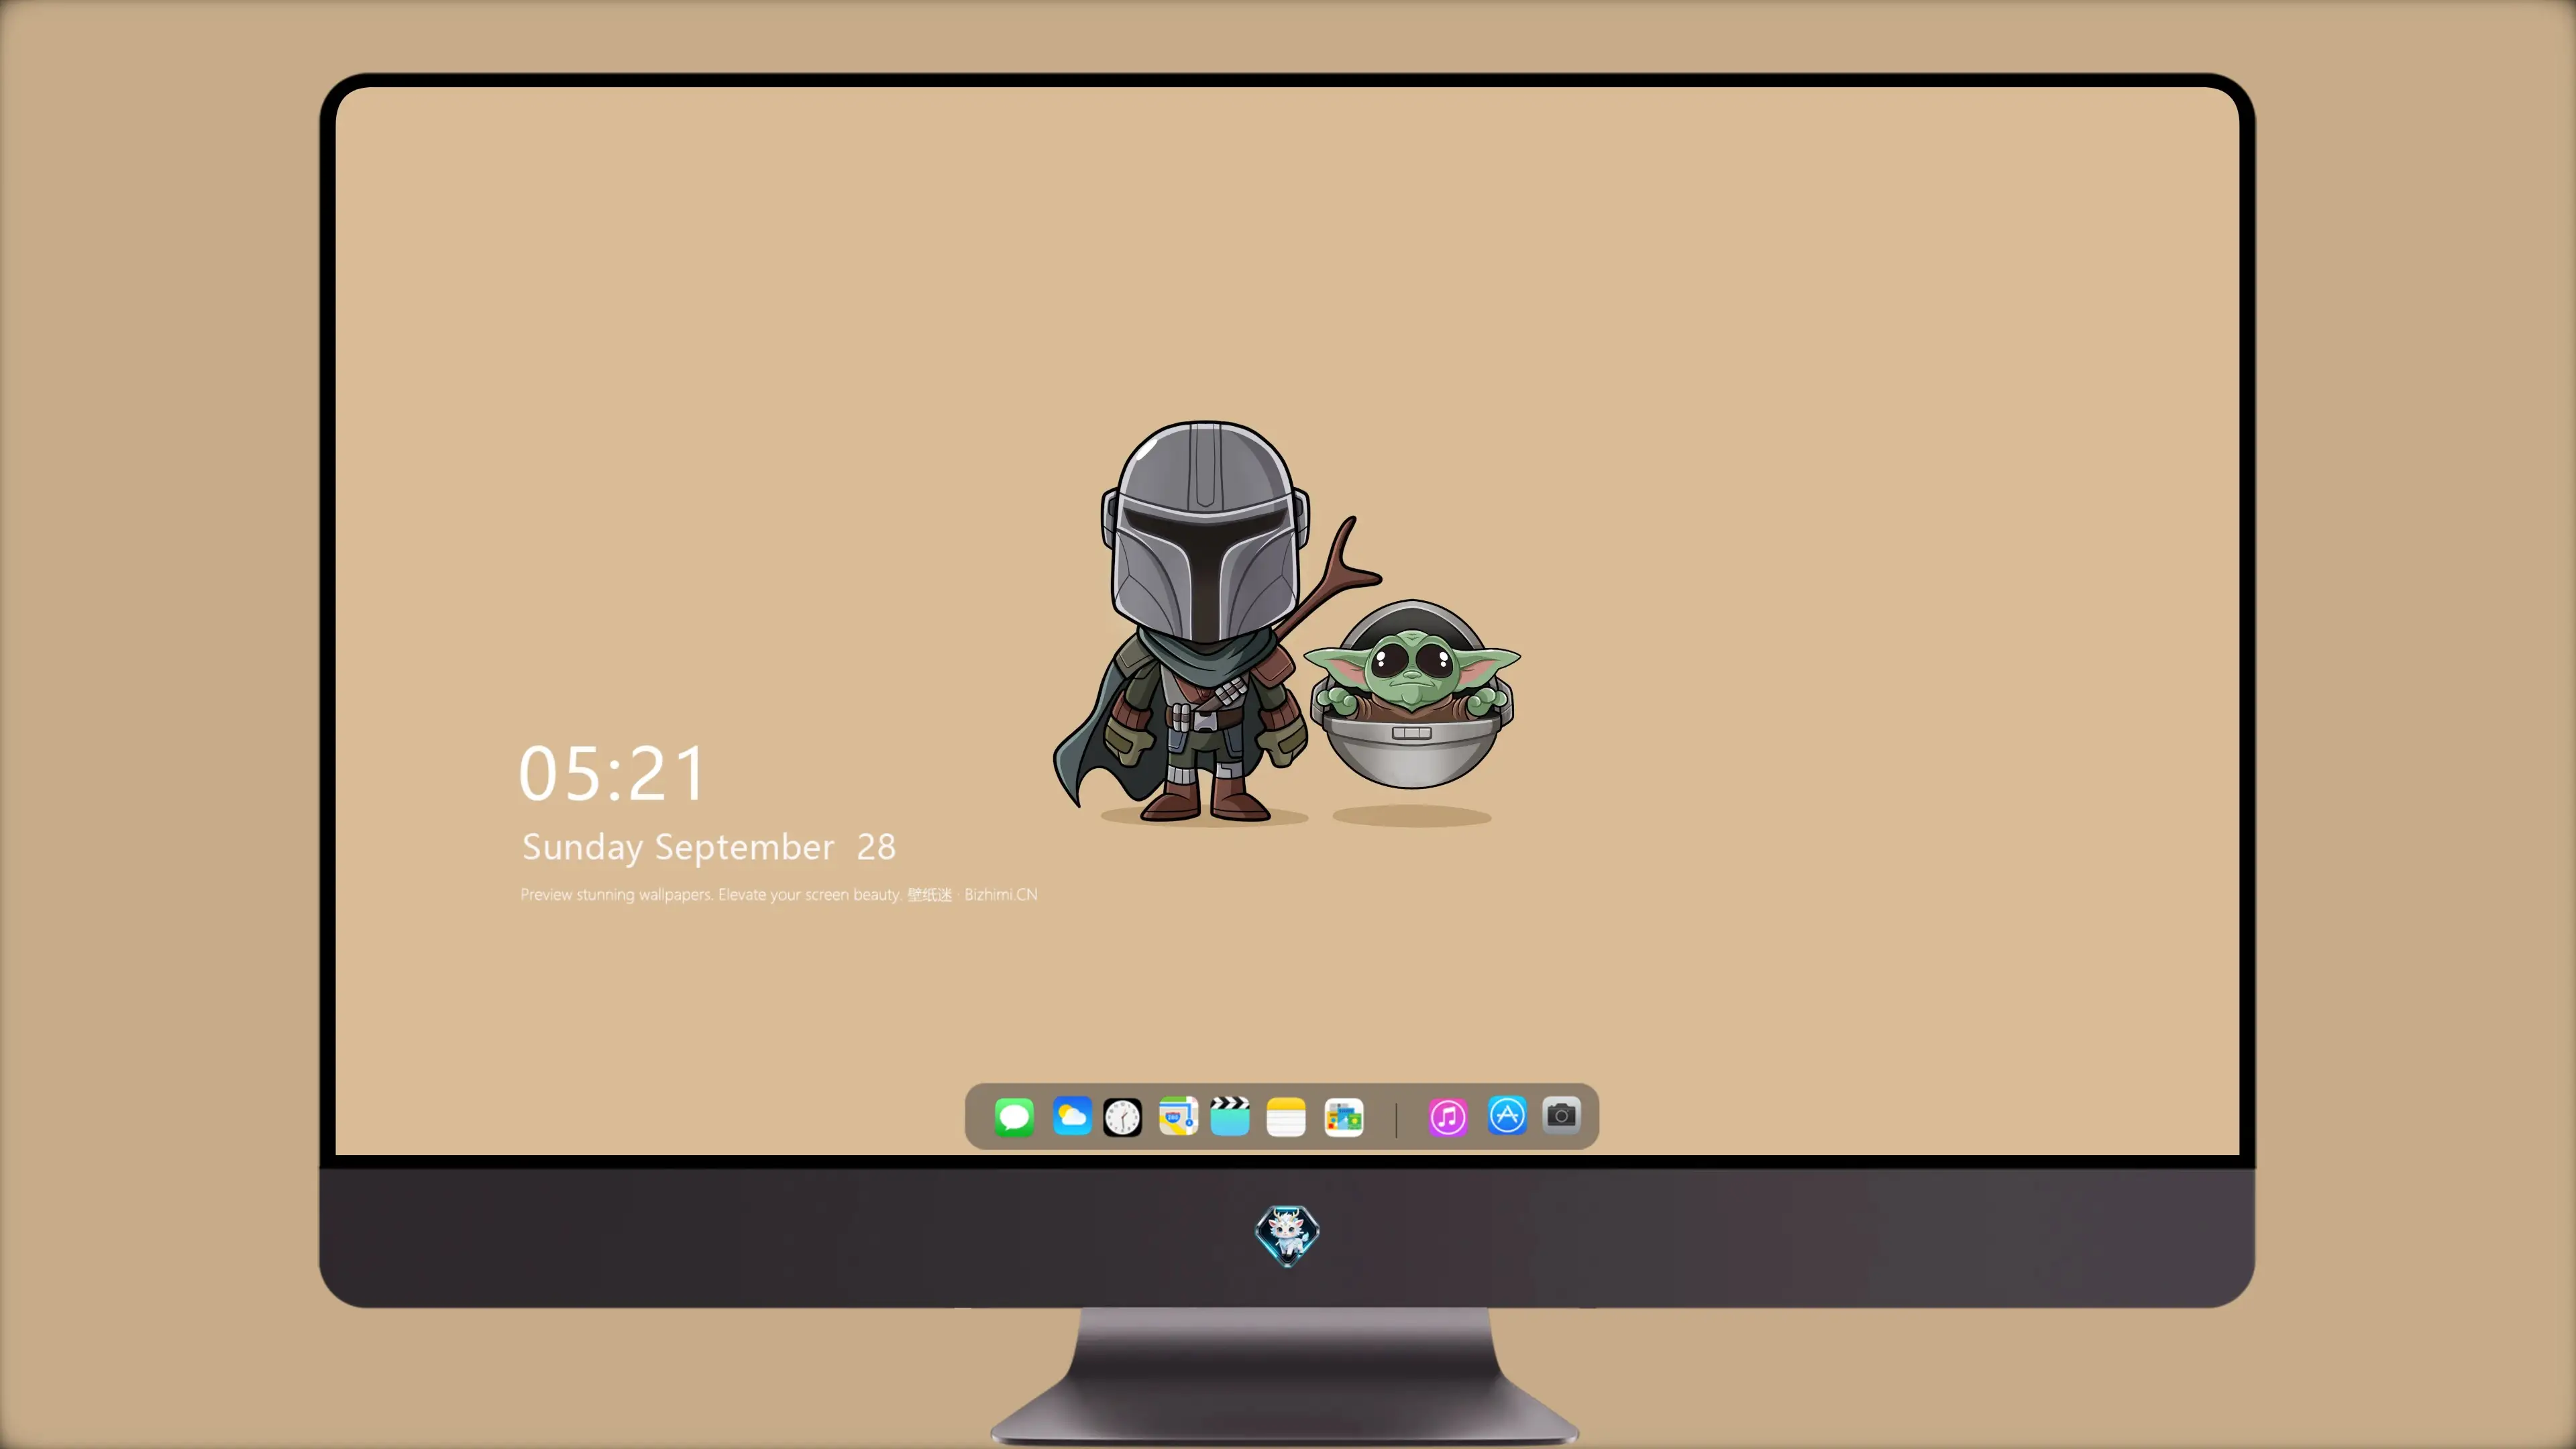Image resolution: width=2576 pixels, height=1449 pixels.
Task: Open the Camera app in the dock
Action: [x=1561, y=1116]
